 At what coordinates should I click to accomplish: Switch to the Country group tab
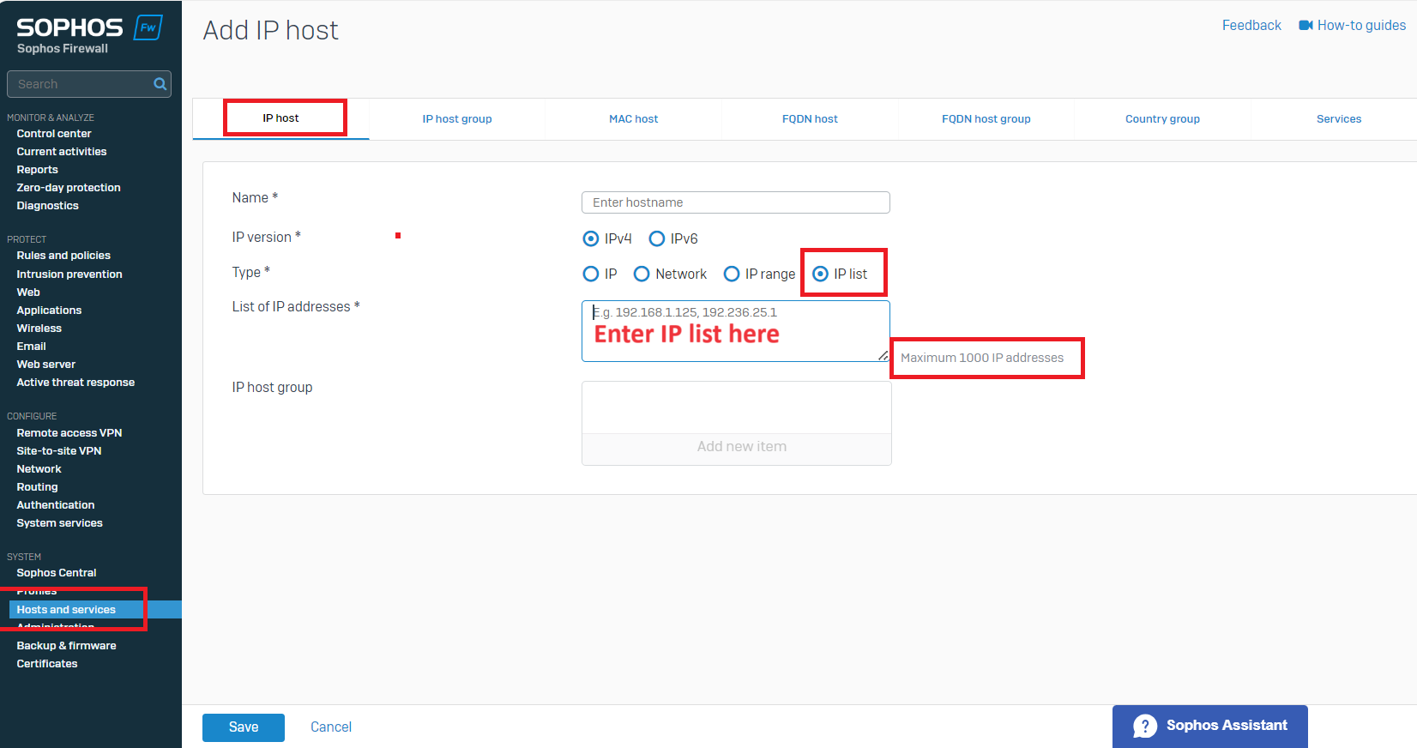coord(1162,119)
